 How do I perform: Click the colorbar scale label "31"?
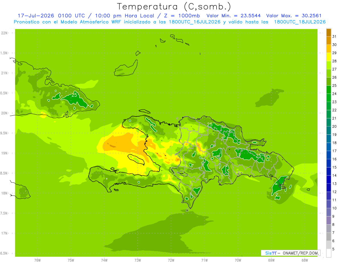[335, 36]
